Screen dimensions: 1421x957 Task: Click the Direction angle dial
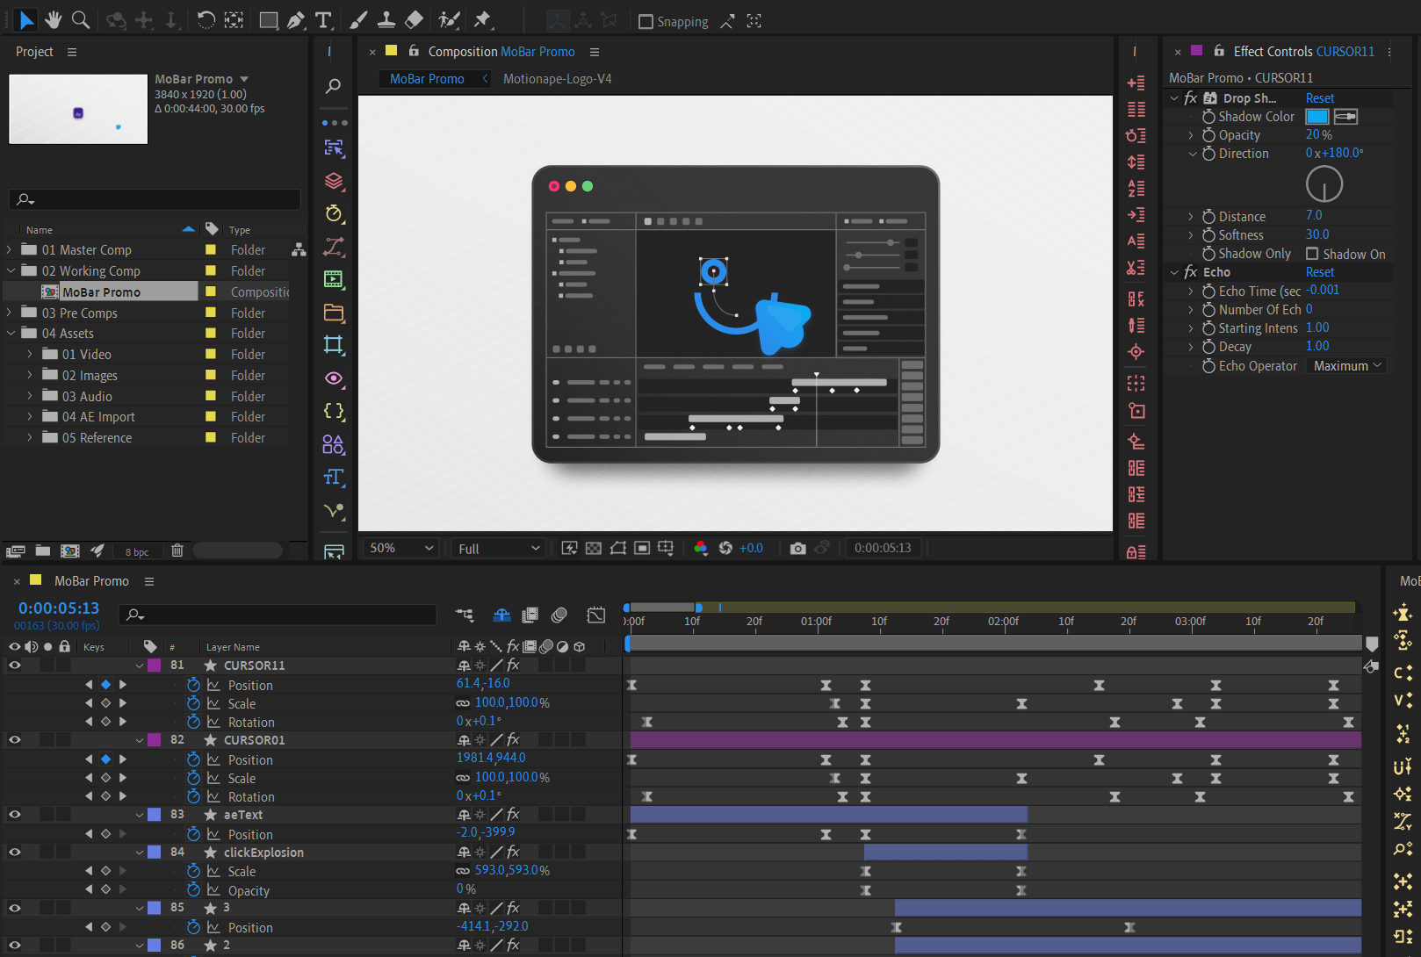(x=1324, y=184)
